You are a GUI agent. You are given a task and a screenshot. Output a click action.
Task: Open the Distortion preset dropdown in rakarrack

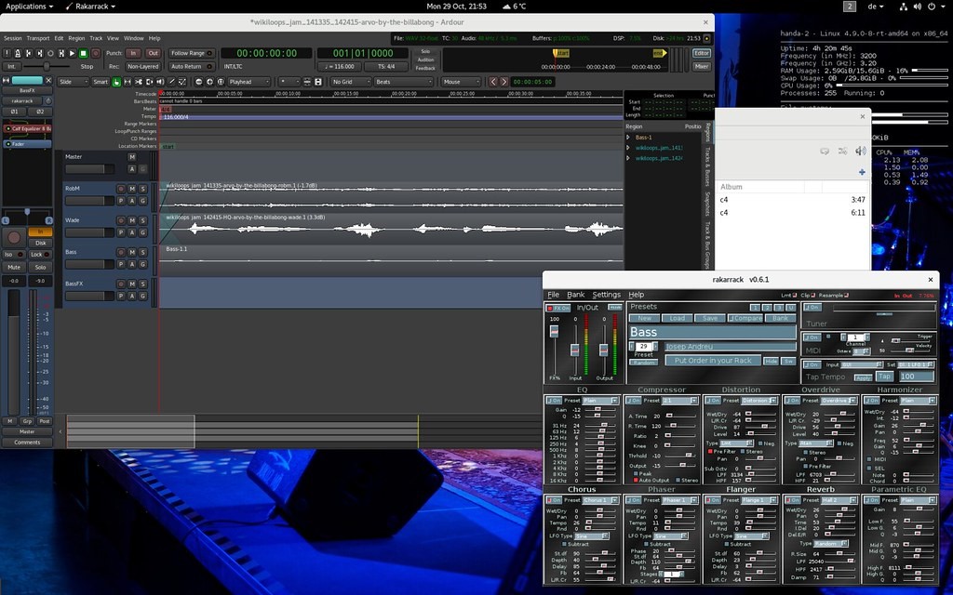[758, 401]
